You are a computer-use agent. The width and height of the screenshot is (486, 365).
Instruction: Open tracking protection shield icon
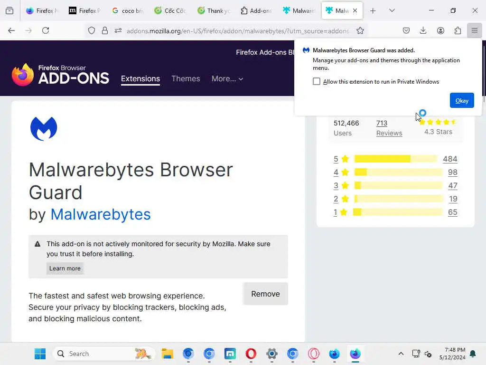coord(92,30)
